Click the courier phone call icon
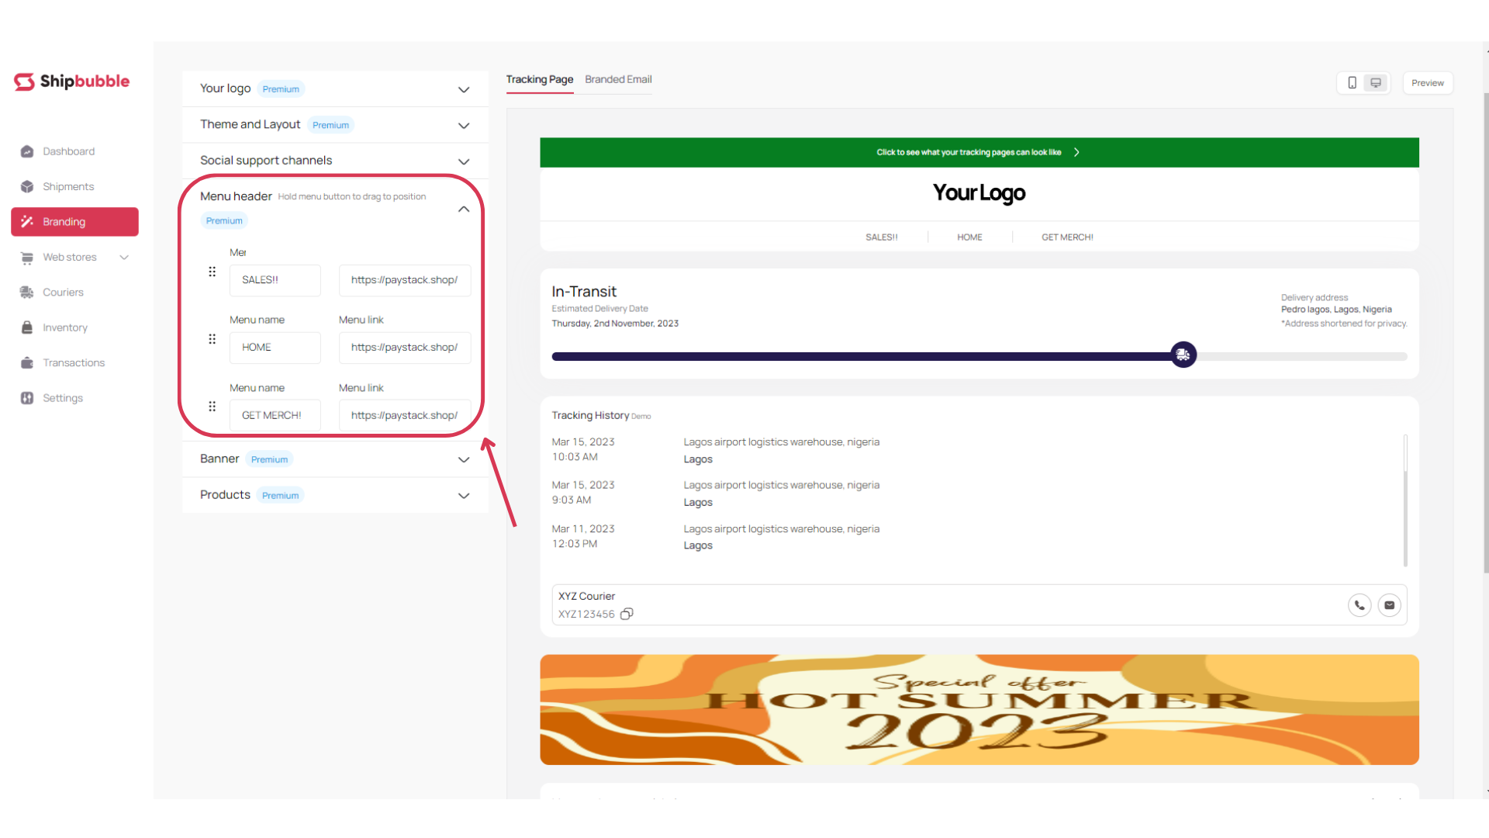The image size is (1489, 838). coord(1359,605)
